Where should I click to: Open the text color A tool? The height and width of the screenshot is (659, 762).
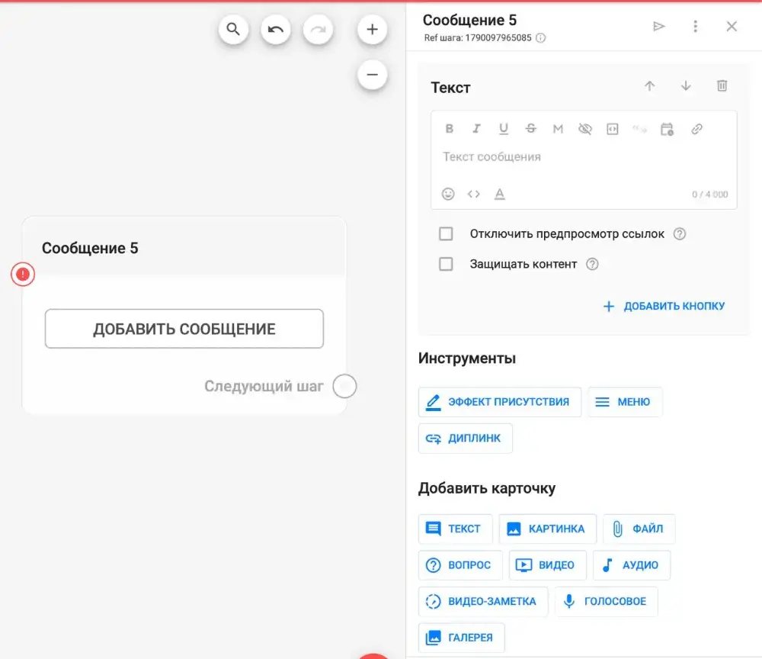pyautogui.click(x=500, y=194)
